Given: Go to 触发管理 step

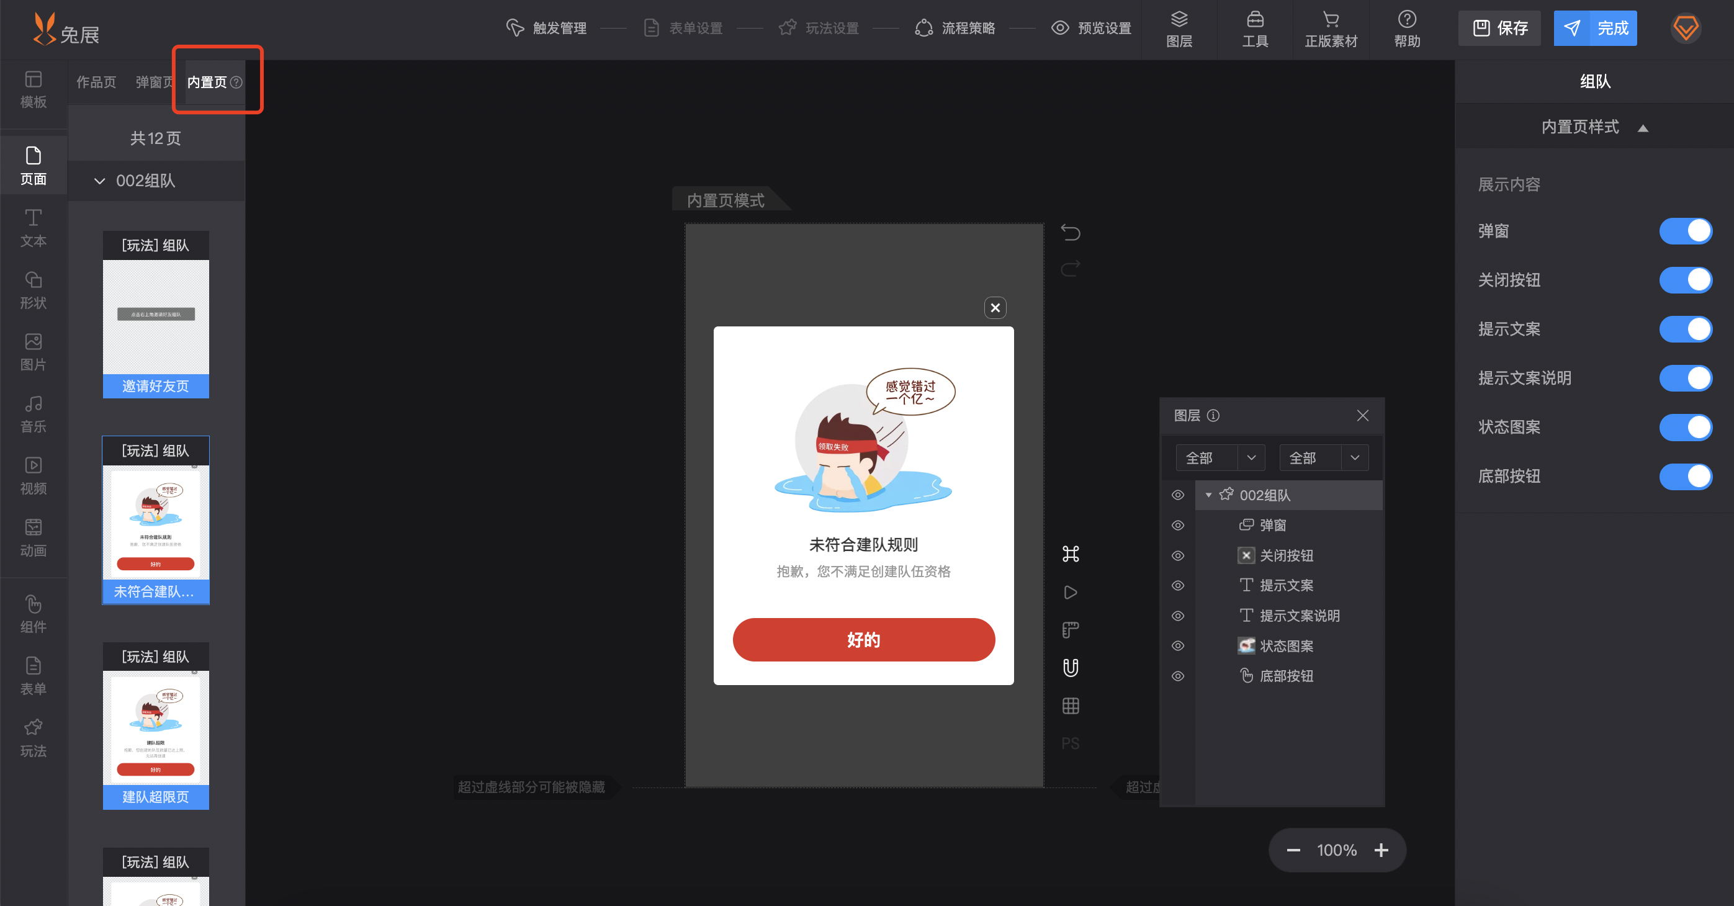Looking at the screenshot, I should coord(546,29).
